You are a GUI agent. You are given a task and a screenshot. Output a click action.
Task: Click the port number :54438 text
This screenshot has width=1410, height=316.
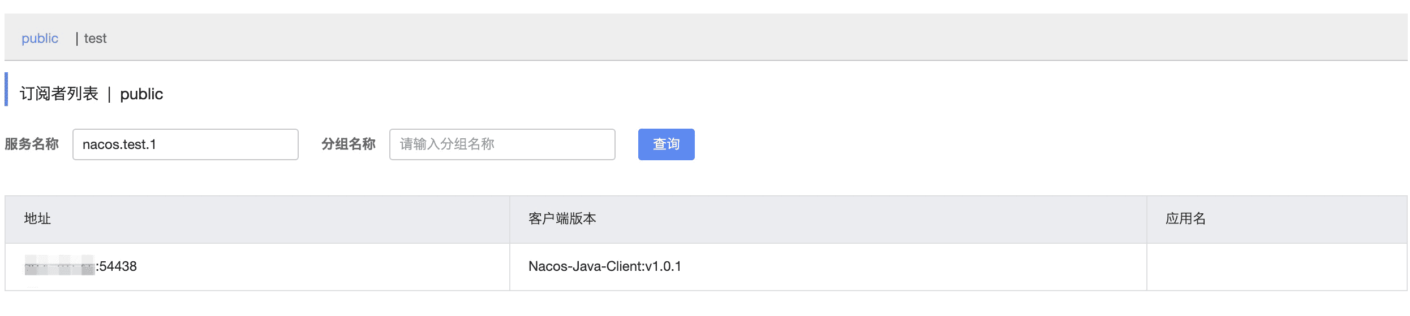[117, 266]
